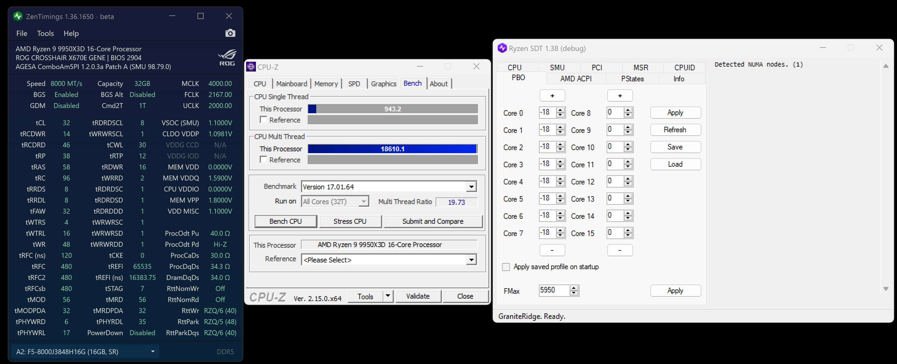Save the PBO profile
Viewport: 897px width, 364px height.
pyautogui.click(x=675, y=147)
